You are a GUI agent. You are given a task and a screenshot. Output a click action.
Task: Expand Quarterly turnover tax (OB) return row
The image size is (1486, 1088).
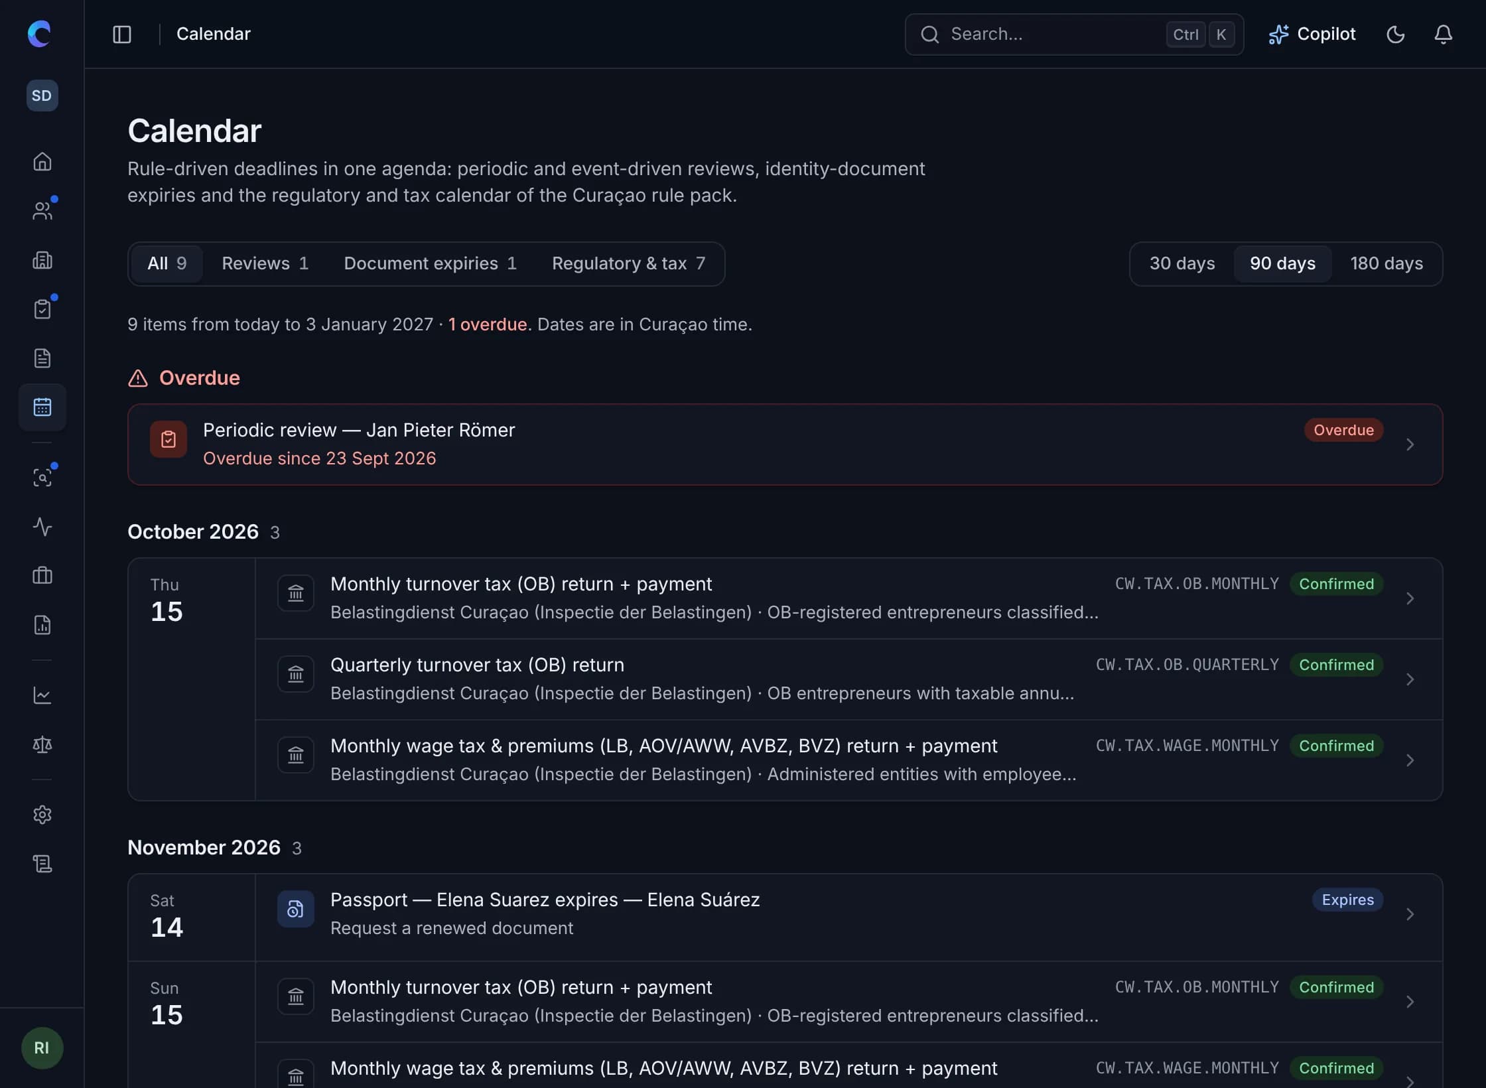pos(848,679)
